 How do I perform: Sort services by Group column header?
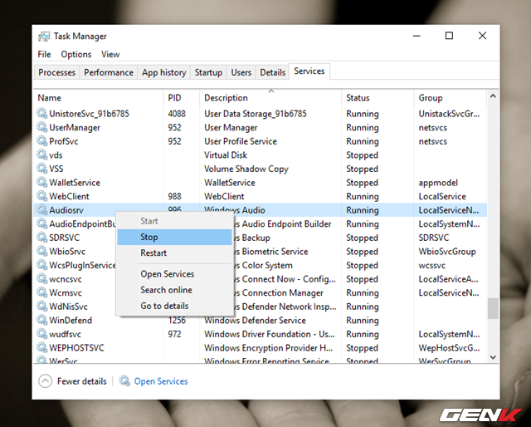(451, 98)
